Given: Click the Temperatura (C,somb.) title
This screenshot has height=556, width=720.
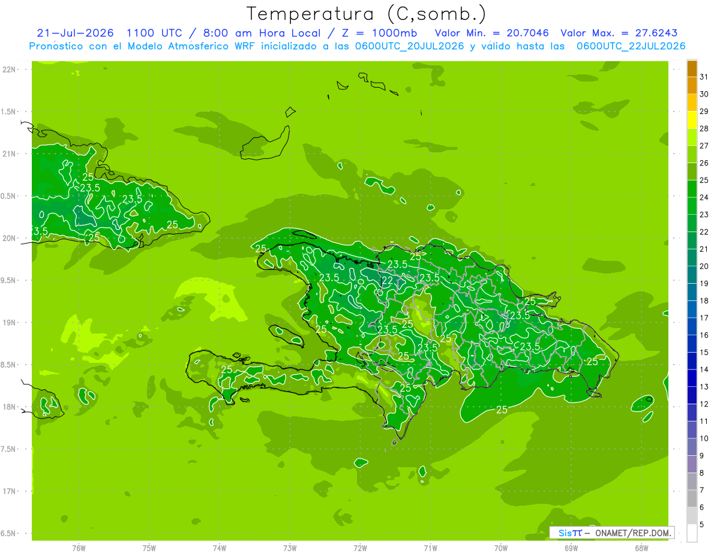Looking at the screenshot, I should point(367,13).
